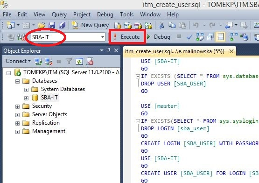The image size is (259, 183).
Task: Open a new MDX query via MDX icon
Action: coord(128,25)
